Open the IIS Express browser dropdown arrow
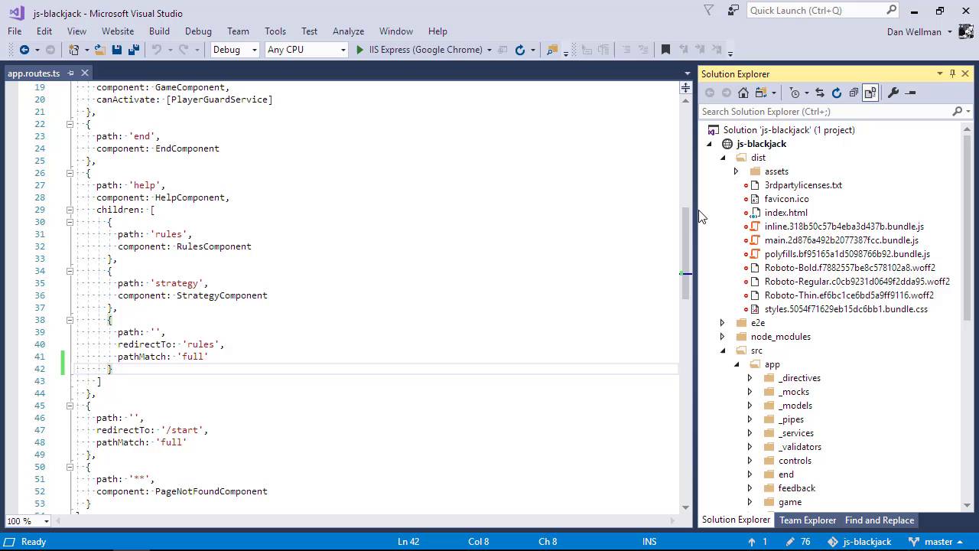Image resolution: width=979 pixels, height=551 pixels. (x=489, y=50)
